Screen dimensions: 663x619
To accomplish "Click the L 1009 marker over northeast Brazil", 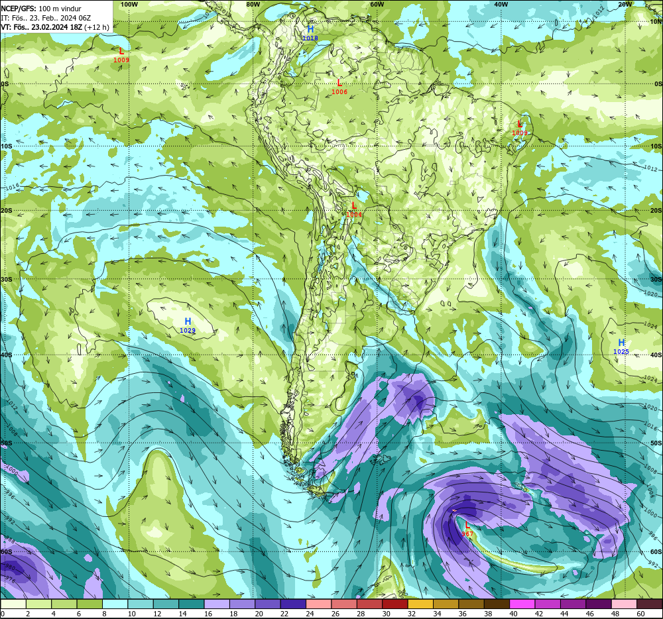I will pyautogui.click(x=520, y=128).
